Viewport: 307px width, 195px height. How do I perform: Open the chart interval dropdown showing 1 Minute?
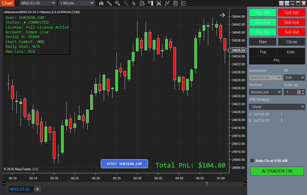click(76, 3)
